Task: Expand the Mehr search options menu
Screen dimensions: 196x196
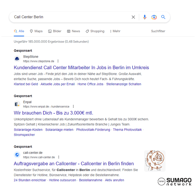Action: pyautogui.click(x=115, y=31)
